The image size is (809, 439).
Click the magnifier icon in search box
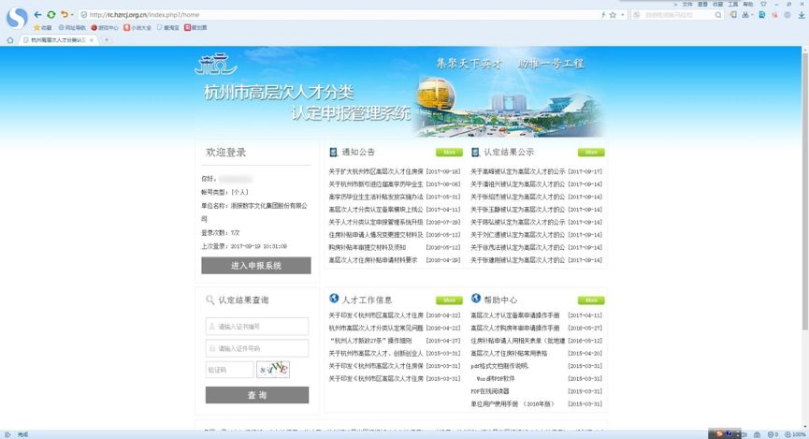click(718, 15)
